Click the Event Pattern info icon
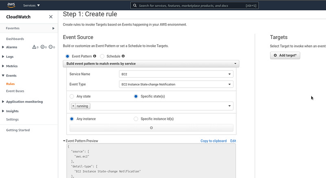326x178 pixels. (95, 56)
